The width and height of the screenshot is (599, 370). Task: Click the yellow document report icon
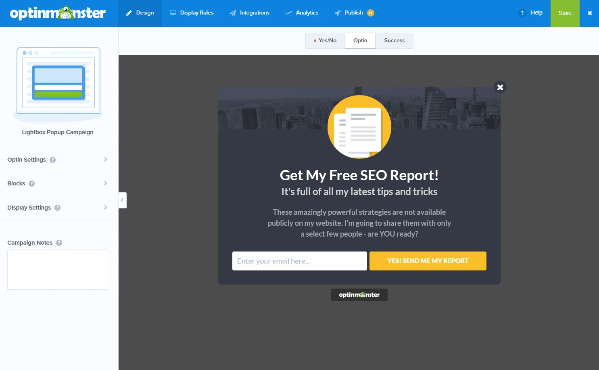359,127
